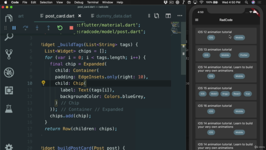The width and height of the screenshot is (266, 150).
Task: Split the editor with the layout icon
Action: coord(168,16)
